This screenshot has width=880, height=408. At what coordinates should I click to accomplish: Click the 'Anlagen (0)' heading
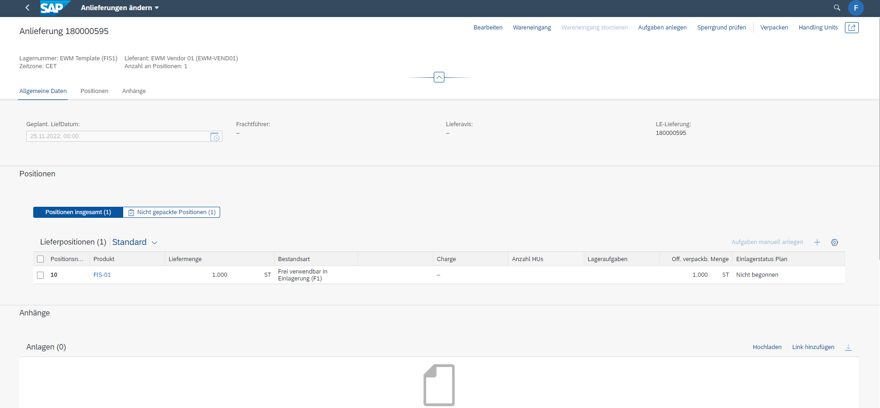coord(46,347)
